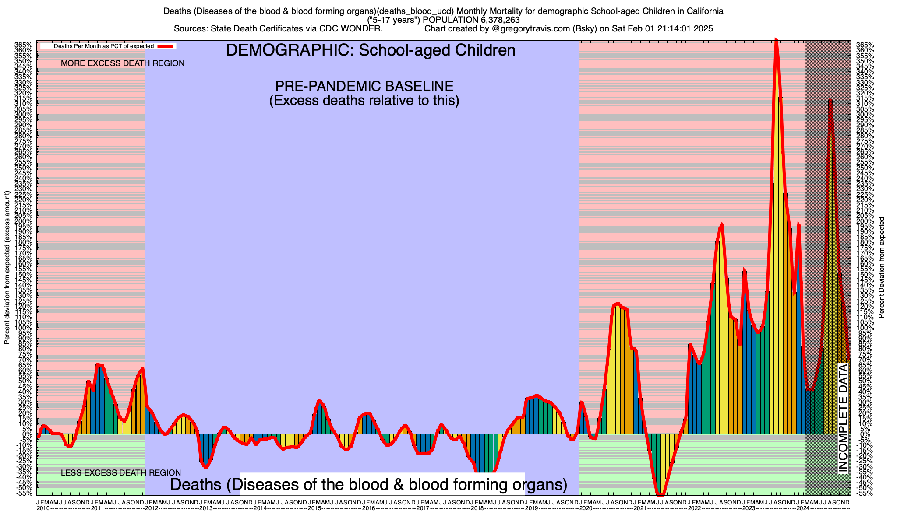
Task: Click the 2015 year label on x-axis
Action: click(x=314, y=508)
